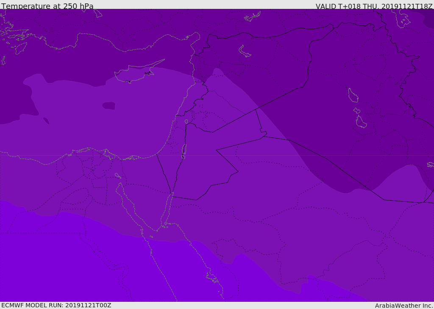
Task: Click the ArabiaWeather Inc. credit
Action: (x=404, y=305)
